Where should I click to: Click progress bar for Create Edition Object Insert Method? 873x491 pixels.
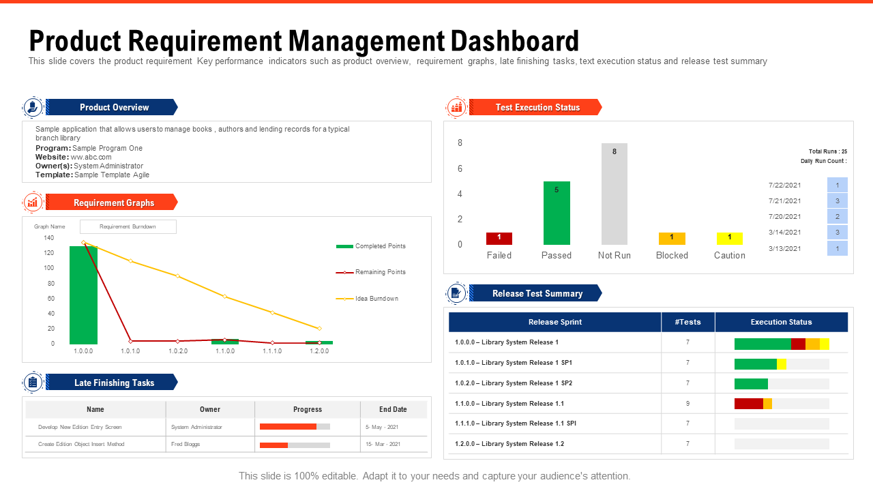tap(295, 445)
